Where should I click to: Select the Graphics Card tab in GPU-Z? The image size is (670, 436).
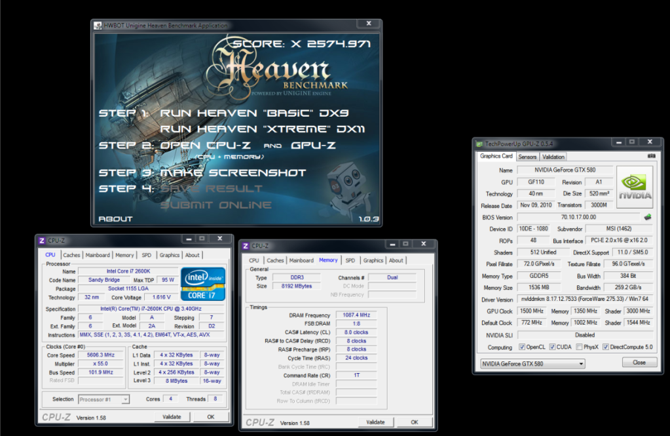496,156
